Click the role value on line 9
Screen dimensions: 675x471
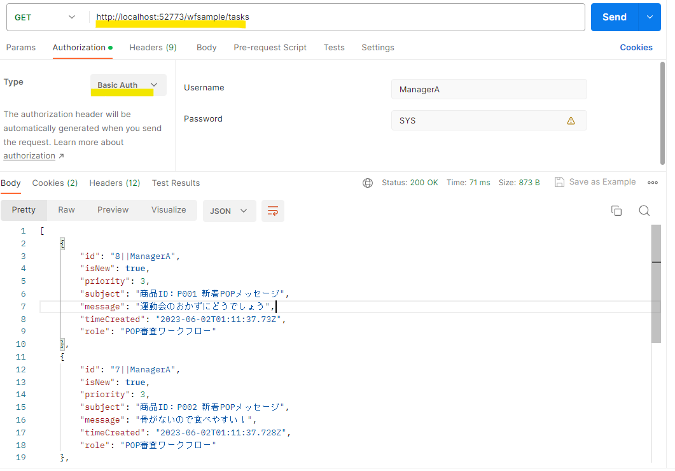click(169, 332)
